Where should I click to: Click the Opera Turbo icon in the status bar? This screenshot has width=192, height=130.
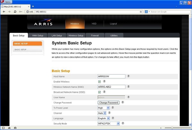(15, 128)
